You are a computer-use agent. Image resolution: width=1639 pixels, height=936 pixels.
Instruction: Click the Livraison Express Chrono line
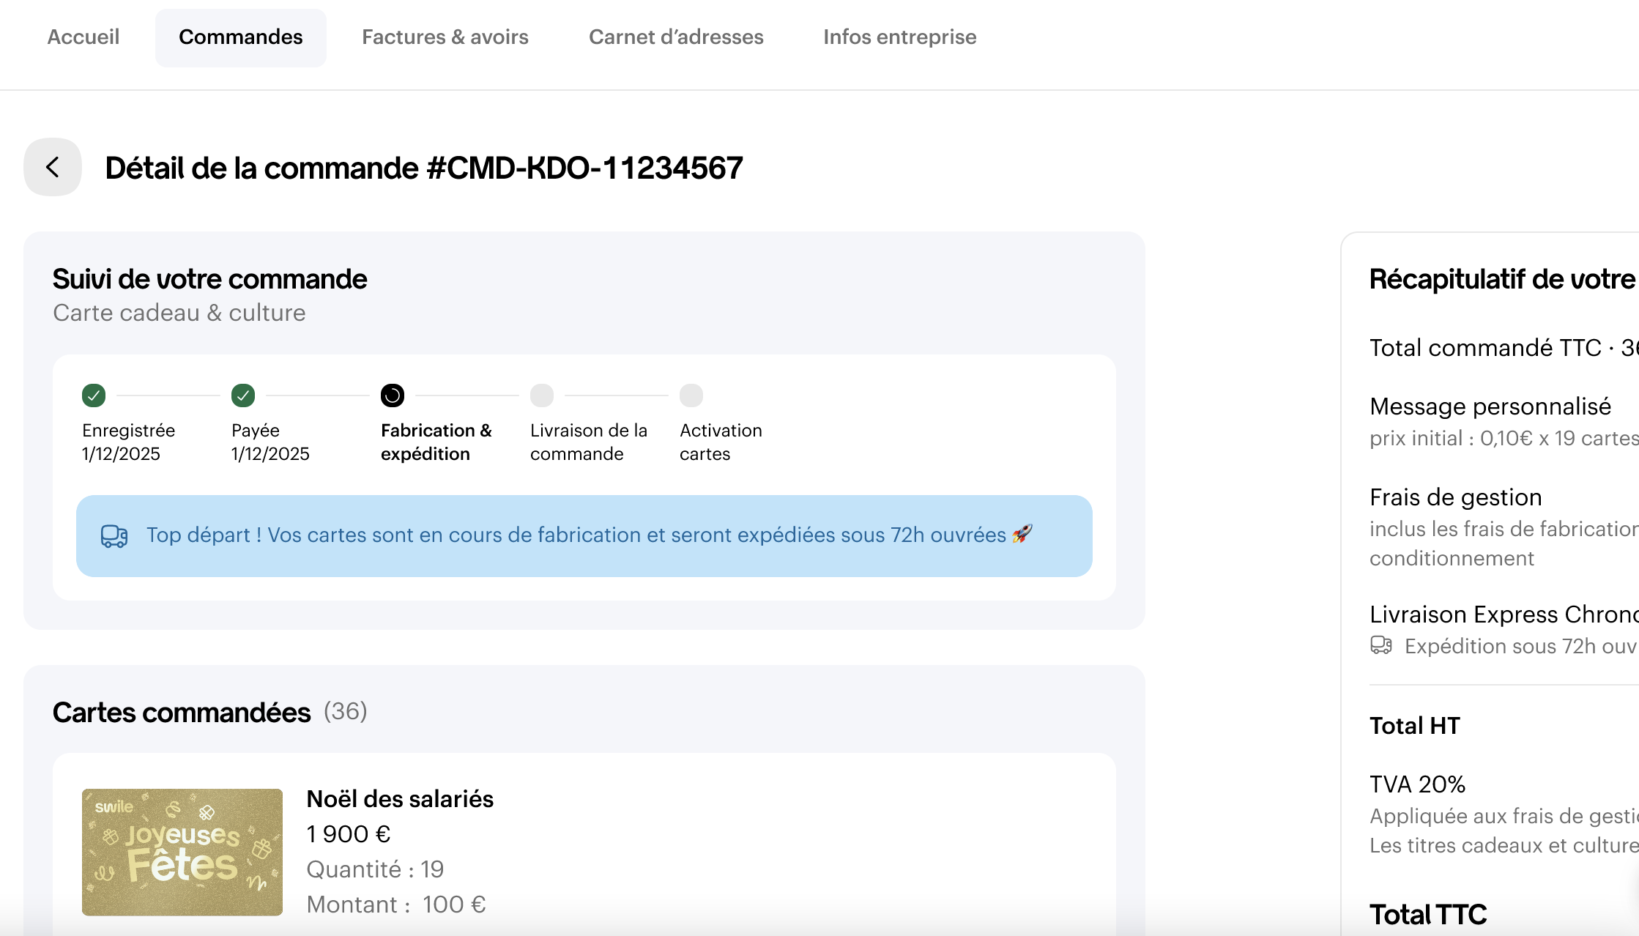1501,614
